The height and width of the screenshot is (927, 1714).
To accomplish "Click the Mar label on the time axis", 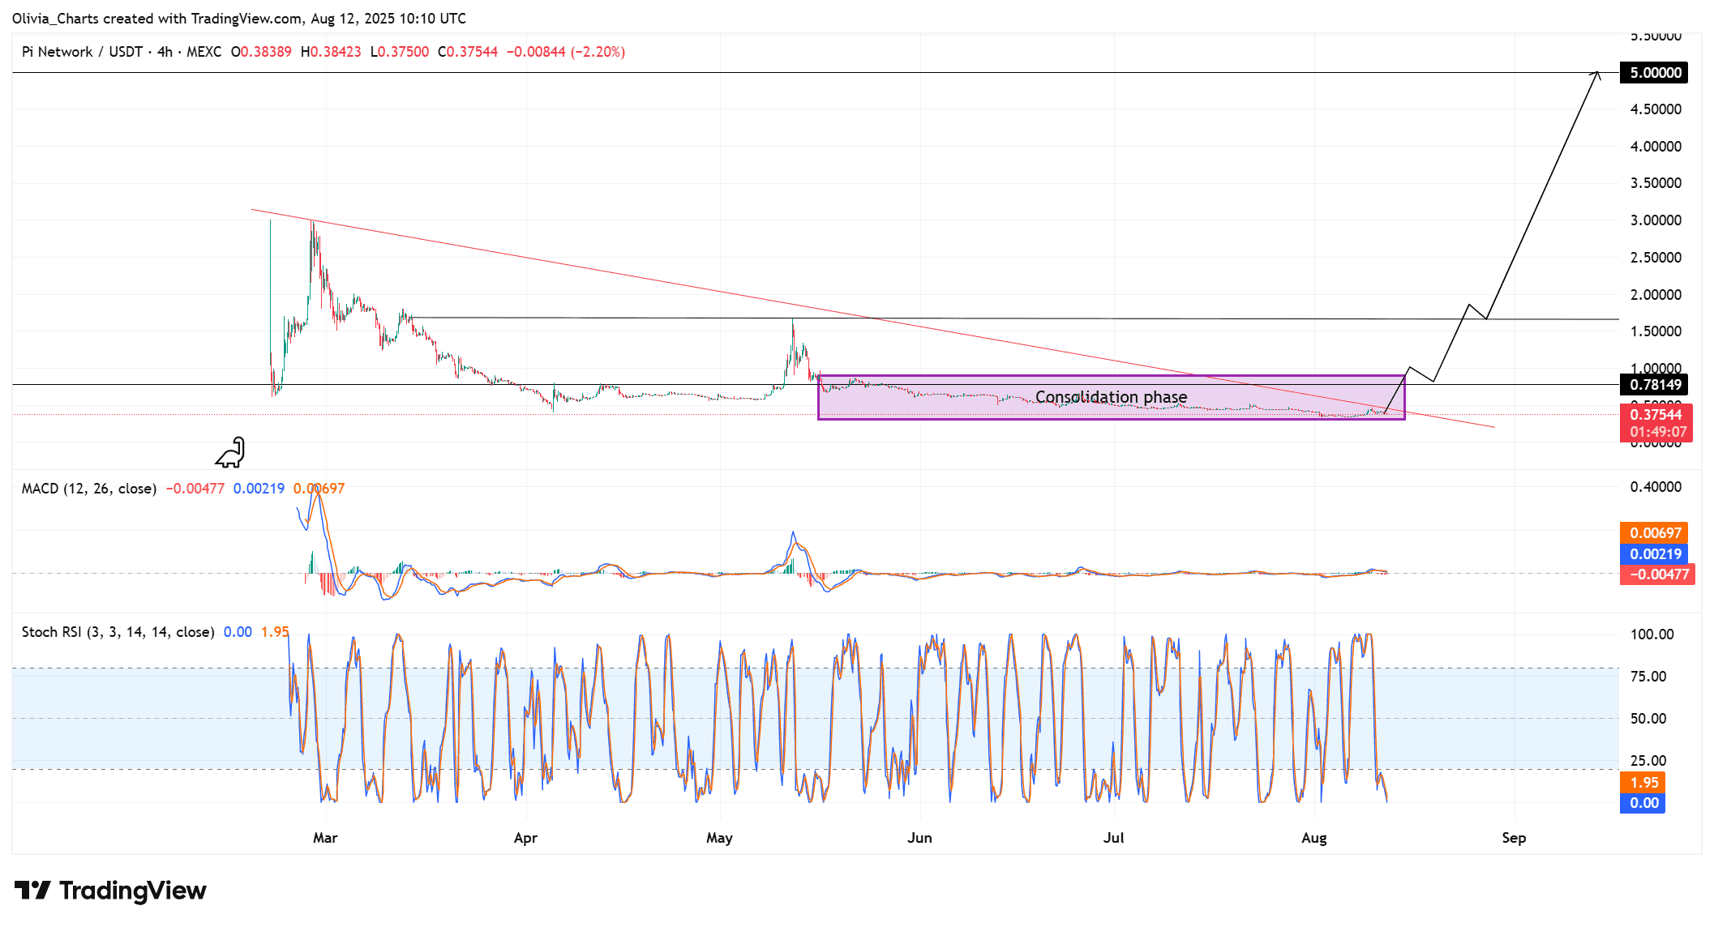I will 325,838.
